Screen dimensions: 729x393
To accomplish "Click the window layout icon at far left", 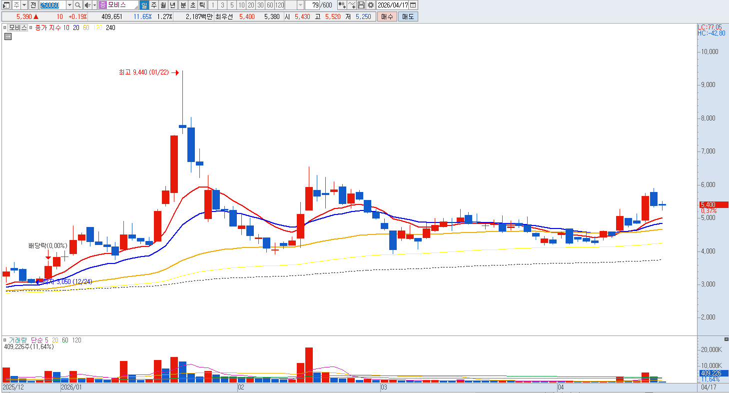I will click(x=6, y=5).
